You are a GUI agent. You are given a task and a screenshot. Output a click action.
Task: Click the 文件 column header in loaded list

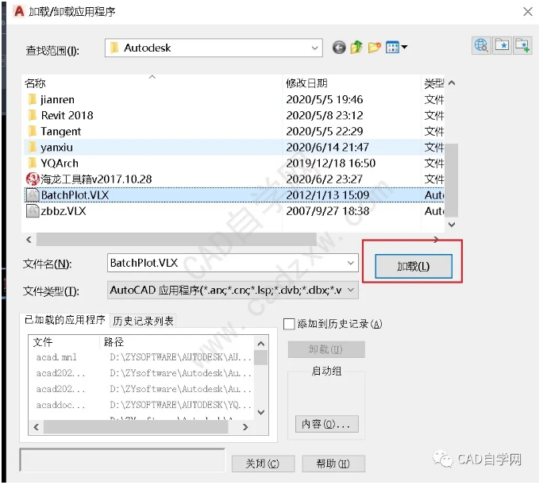point(64,342)
